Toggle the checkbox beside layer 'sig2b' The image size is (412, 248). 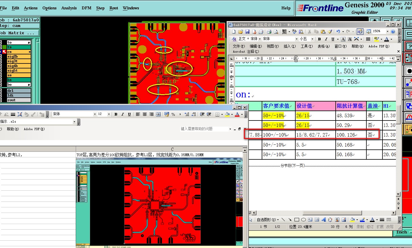pyautogui.click(x=1, y=56)
